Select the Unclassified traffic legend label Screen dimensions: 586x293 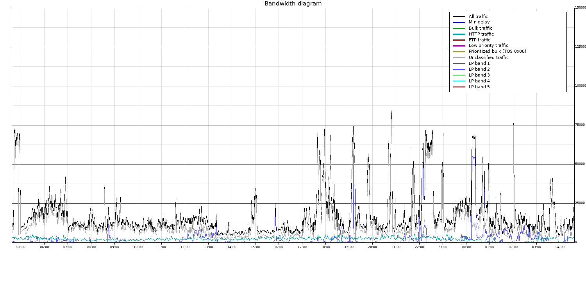click(x=488, y=58)
